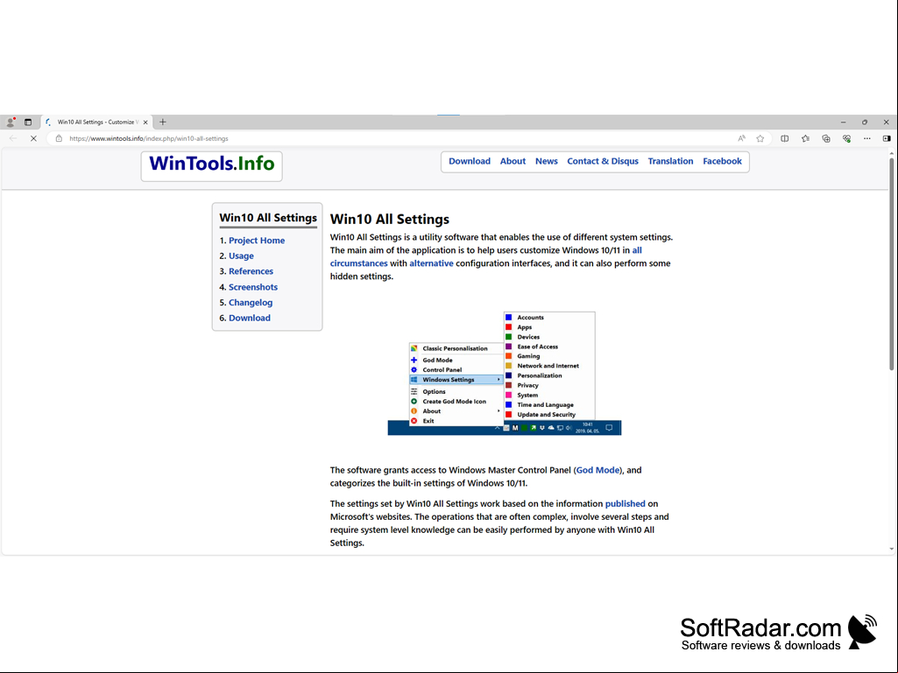Open the Changelog sidebar link
This screenshot has height=673, width=898.
click(251, 303)
